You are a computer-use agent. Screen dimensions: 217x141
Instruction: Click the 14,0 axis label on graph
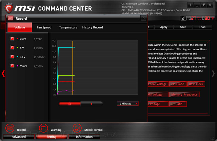(54, 41)
